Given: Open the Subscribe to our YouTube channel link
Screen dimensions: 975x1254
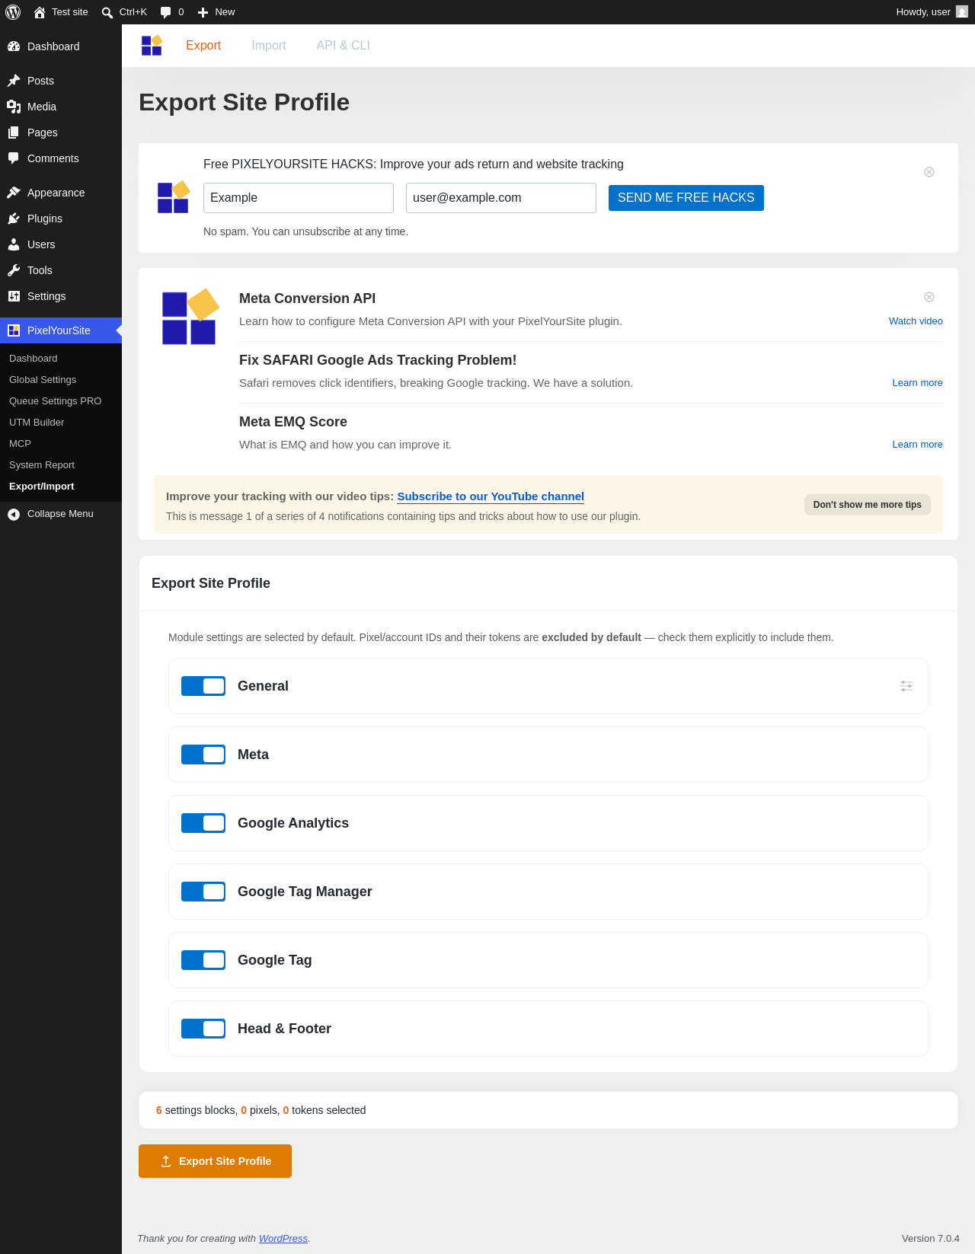Looking at the screenshot, I should (491, 496).
